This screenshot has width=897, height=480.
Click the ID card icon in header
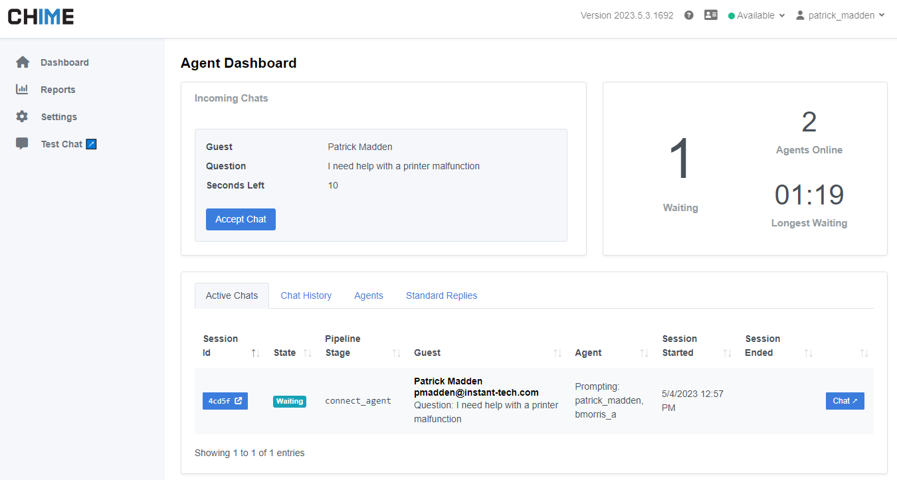(x=711, y=15)
